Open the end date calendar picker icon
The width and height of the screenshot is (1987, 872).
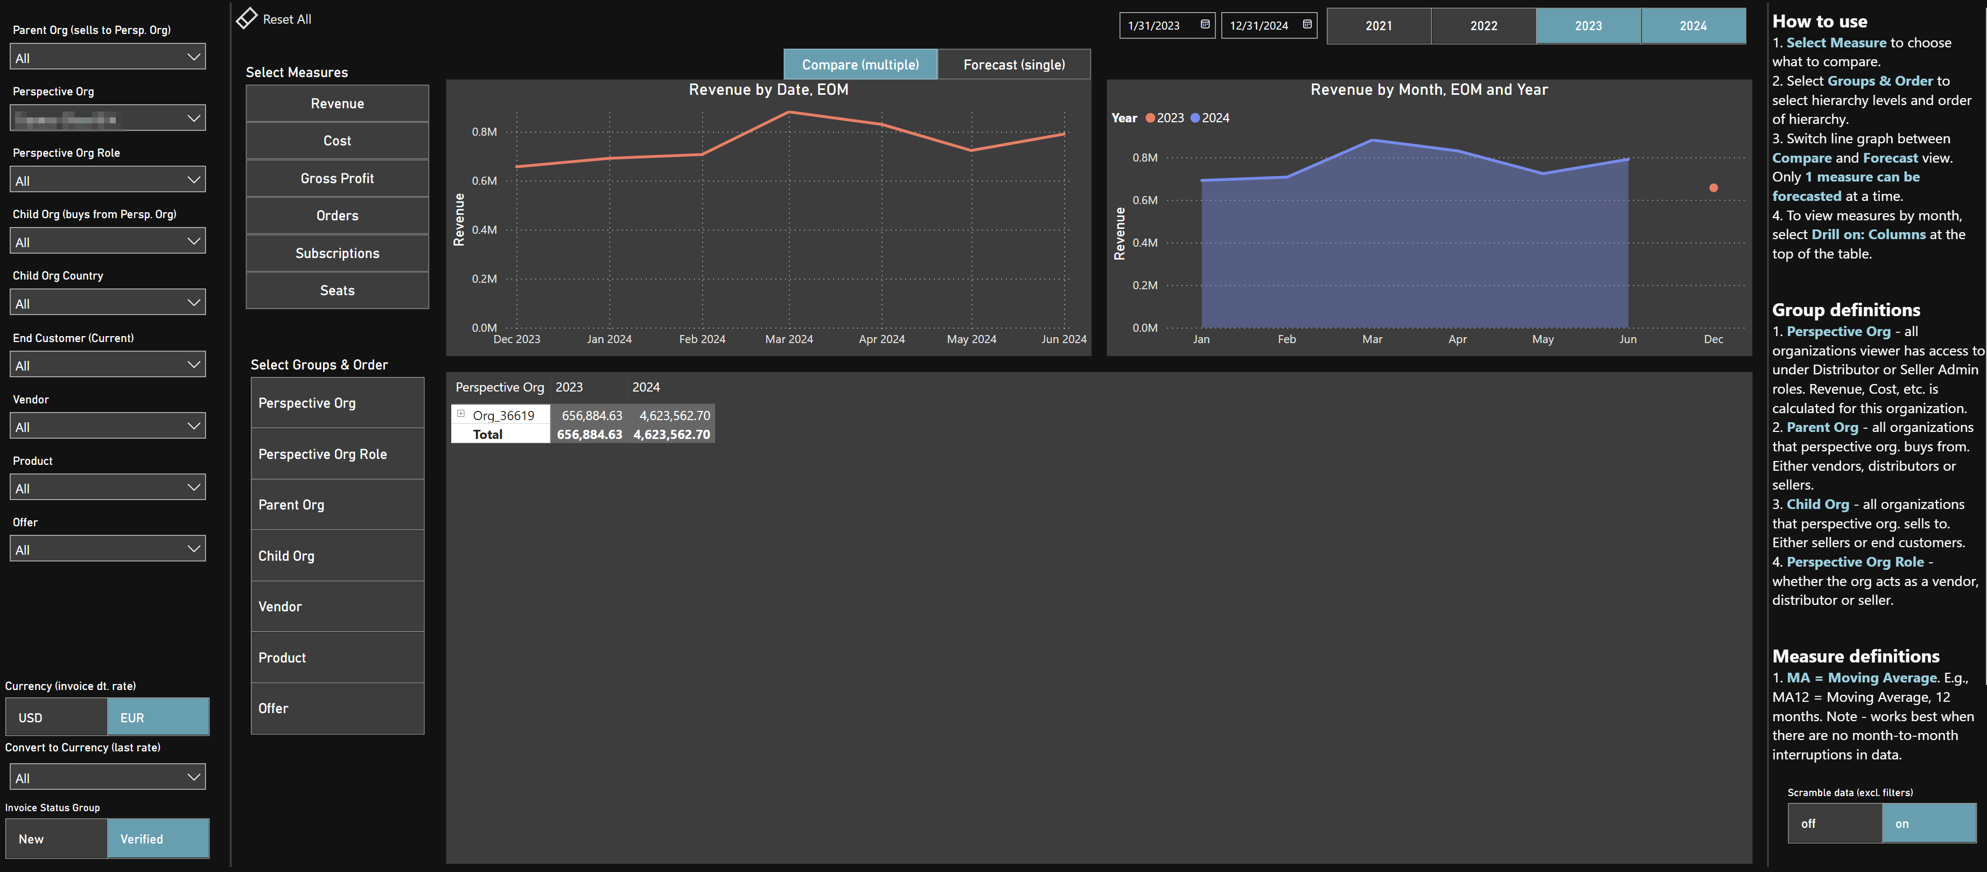tap(1307, 25)
